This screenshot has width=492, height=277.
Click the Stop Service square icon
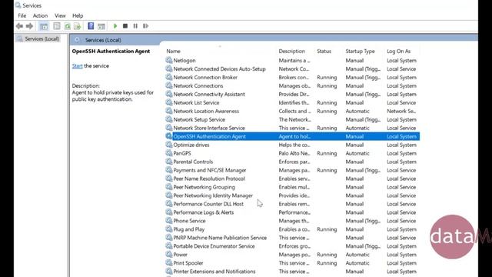(x=125, y=26)
